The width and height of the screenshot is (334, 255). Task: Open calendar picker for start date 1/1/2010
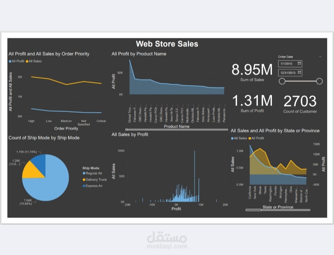point(299,63)
